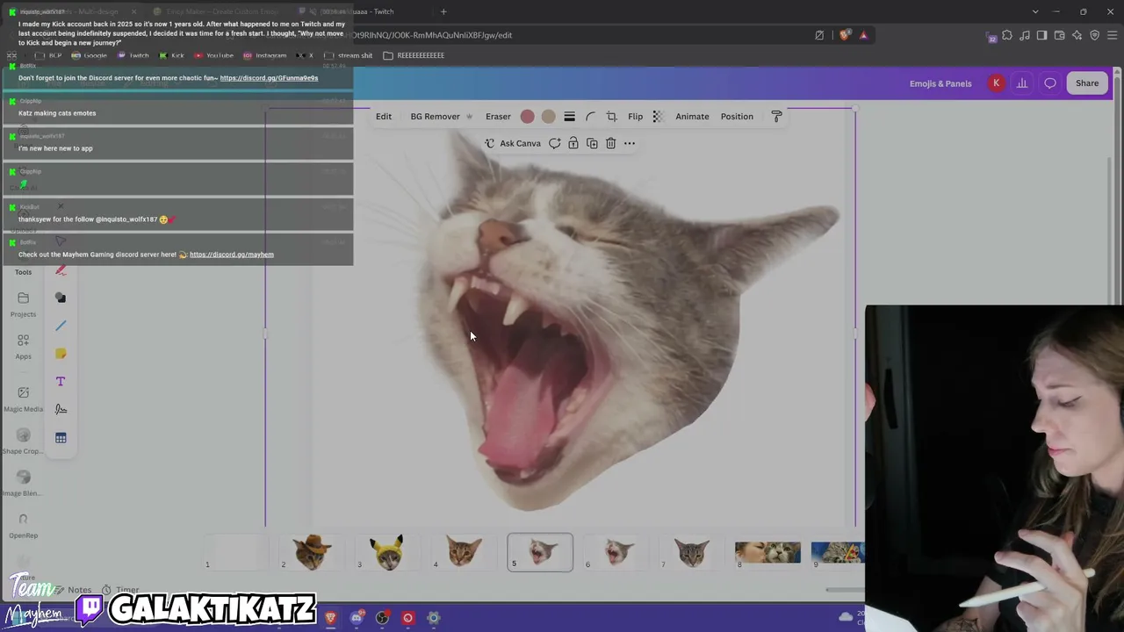Open the REEEEEEEEEEE bookmarks folder

(414, 55)
